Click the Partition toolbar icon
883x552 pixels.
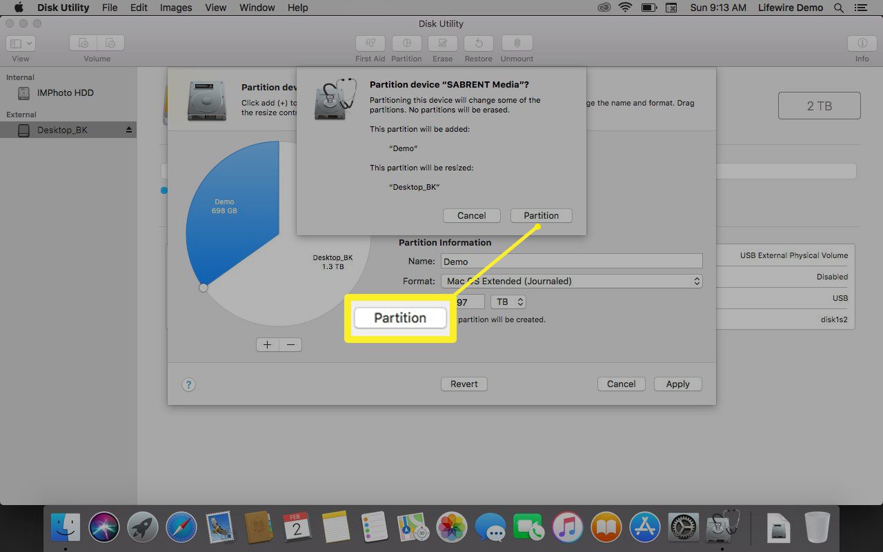coord(406,43)
